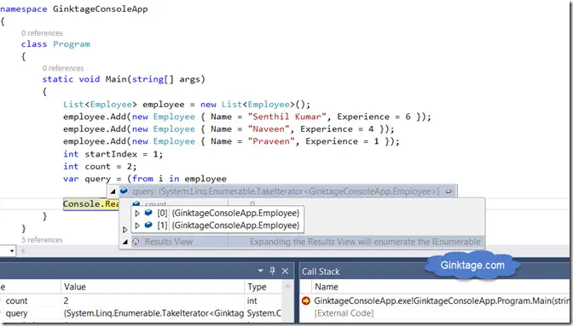
Task: Click the auto-hide pin icon in panel header
Action: (272, 271)
